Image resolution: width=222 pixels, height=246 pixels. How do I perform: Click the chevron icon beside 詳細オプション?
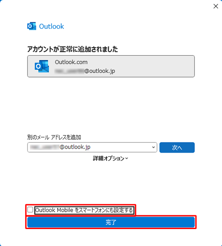[127, 158]
